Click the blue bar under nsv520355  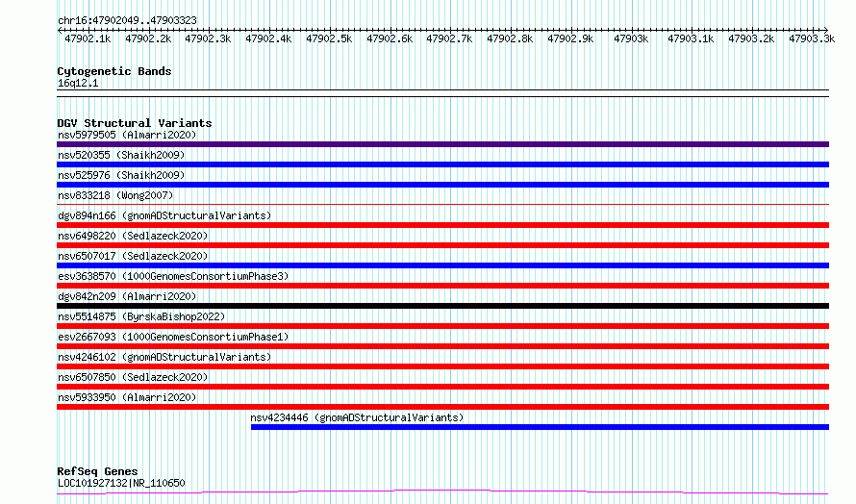click(442, 164)
